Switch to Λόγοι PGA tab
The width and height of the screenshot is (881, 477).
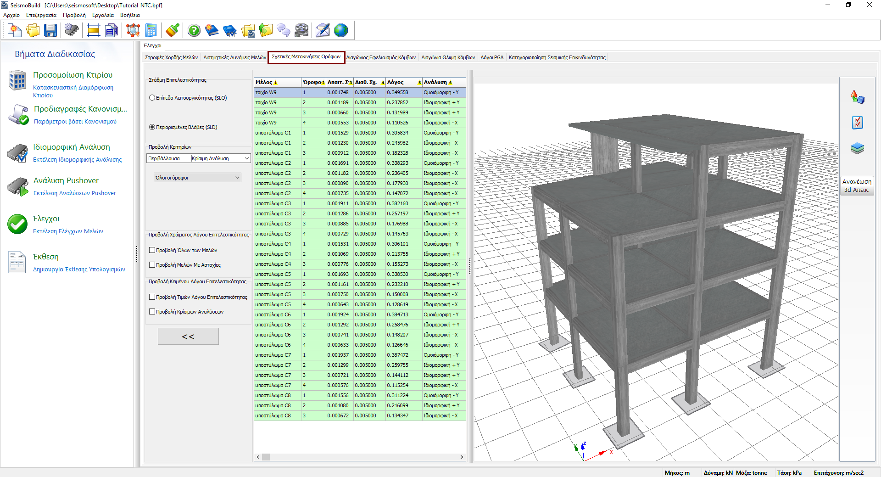(x=492, y=57)
